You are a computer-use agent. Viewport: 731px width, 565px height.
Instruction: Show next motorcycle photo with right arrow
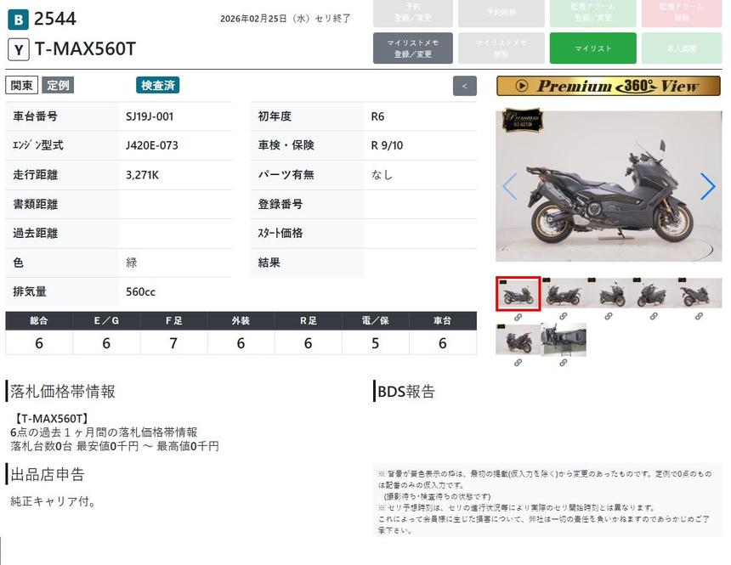(x=707, y=186)
